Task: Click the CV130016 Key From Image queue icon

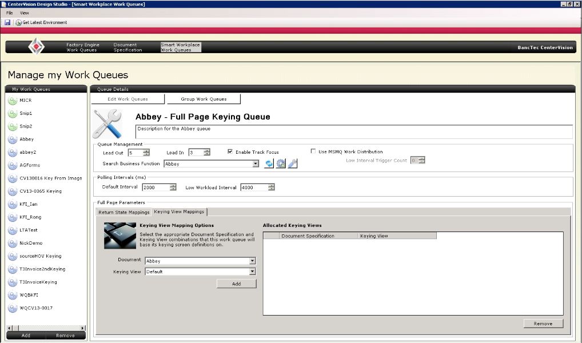Action: click(13, 178)
